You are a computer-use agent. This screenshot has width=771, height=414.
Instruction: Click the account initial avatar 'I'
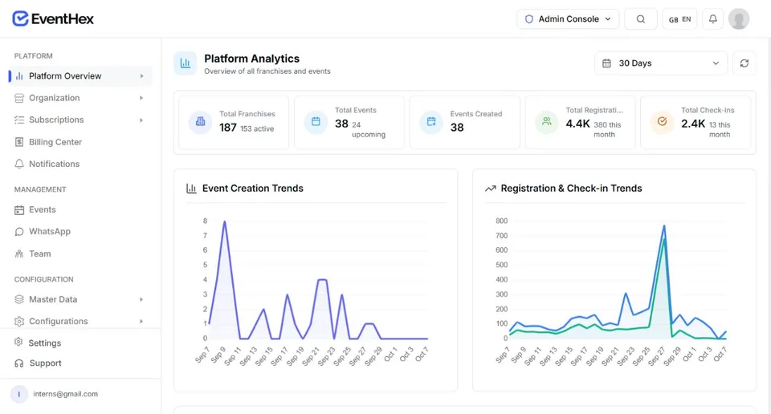19,394
